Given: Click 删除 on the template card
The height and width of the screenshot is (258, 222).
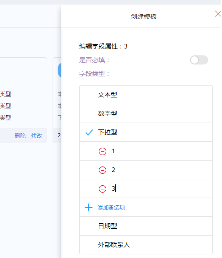Looking at the screenshot, I should [20, 136].
